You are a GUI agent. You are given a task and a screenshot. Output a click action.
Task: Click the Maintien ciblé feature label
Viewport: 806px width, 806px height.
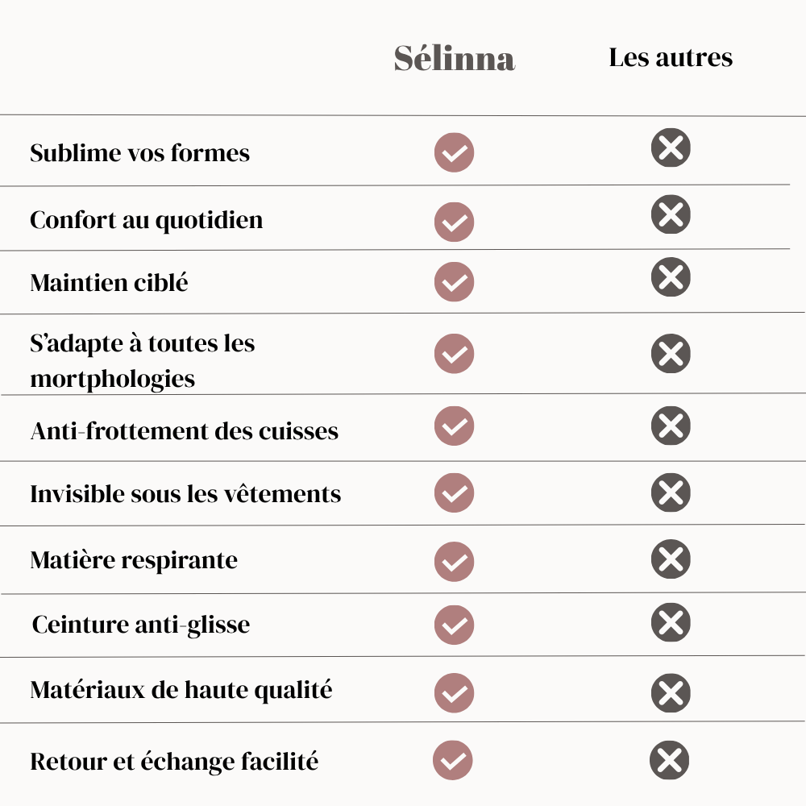[x=109, y=283]
